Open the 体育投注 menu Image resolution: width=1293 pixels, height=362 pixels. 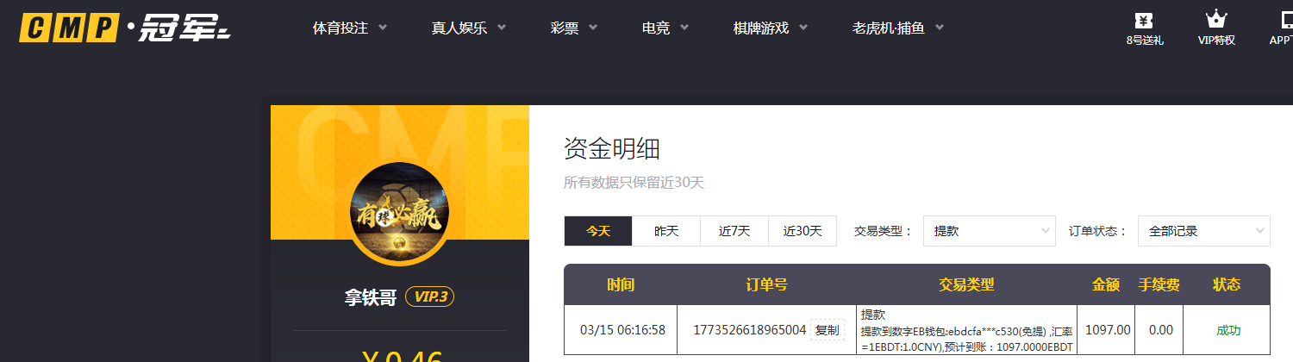tap(340, 28)
